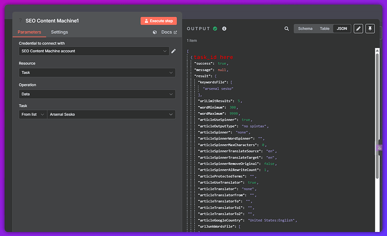Click the "keywordsFile" key

(214, 82)
